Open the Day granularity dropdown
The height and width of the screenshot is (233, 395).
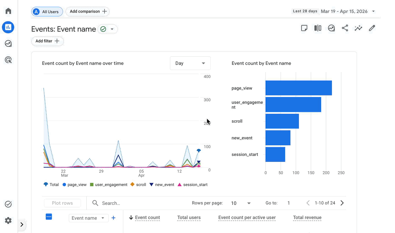point(190,63)
